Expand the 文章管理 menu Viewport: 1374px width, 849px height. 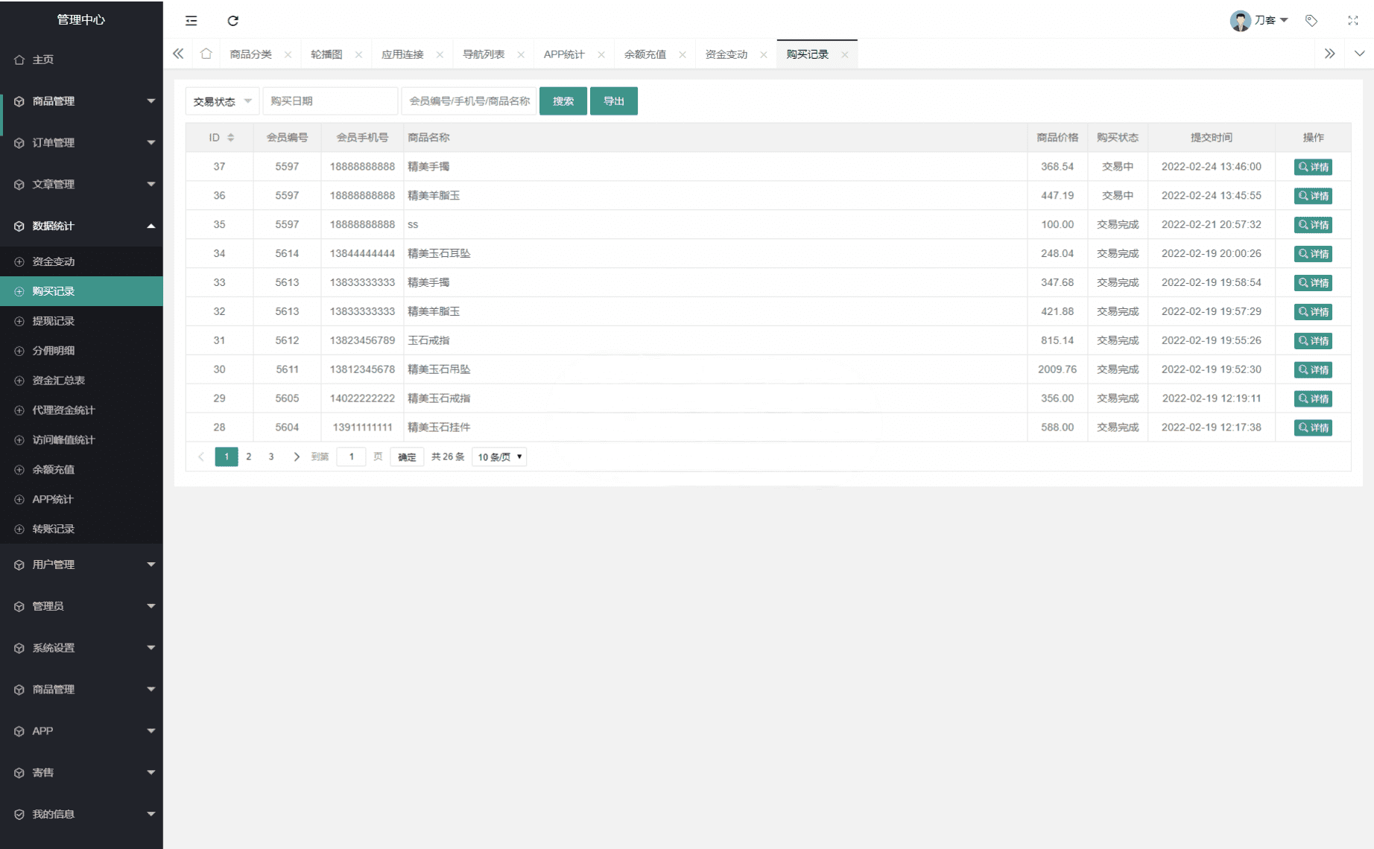81,185
